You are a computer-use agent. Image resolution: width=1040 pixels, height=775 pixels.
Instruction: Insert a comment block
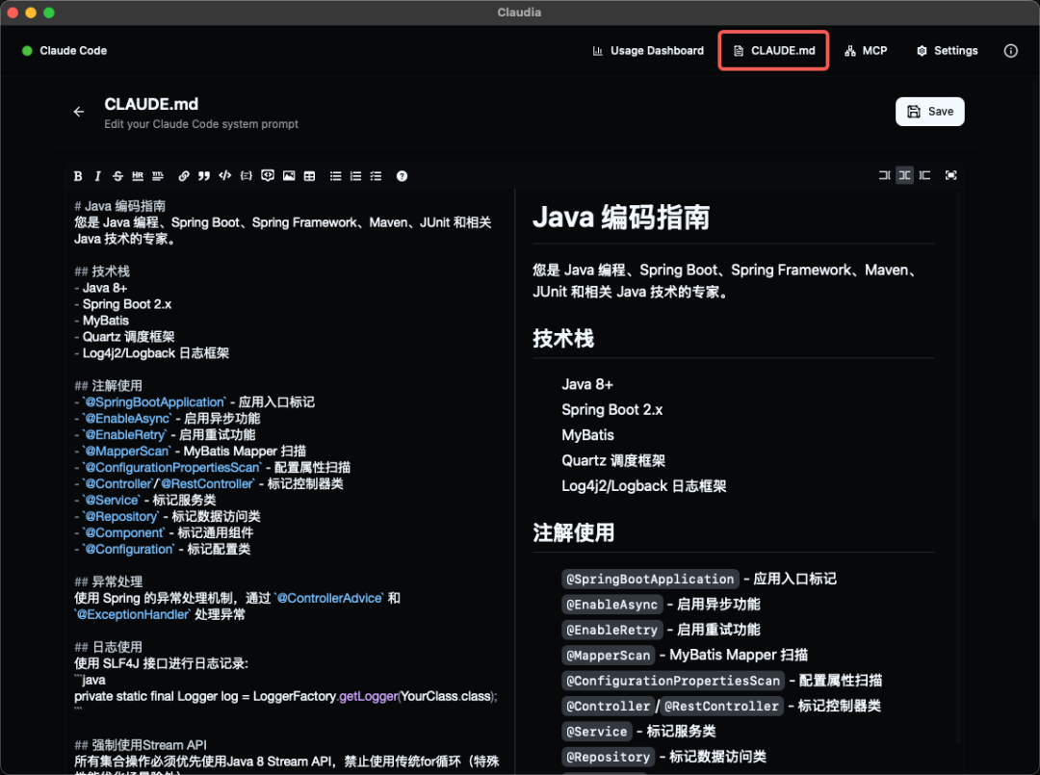268,175
